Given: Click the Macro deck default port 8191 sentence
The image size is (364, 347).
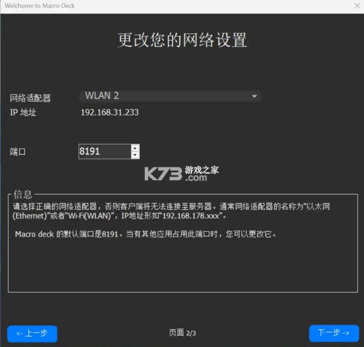Looking at the screenshot, I should 146,234.
